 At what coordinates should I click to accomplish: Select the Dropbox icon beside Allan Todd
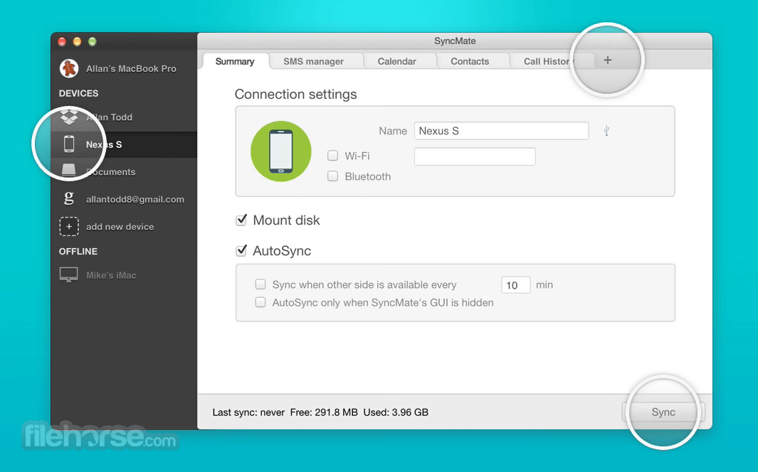[69, 117]
